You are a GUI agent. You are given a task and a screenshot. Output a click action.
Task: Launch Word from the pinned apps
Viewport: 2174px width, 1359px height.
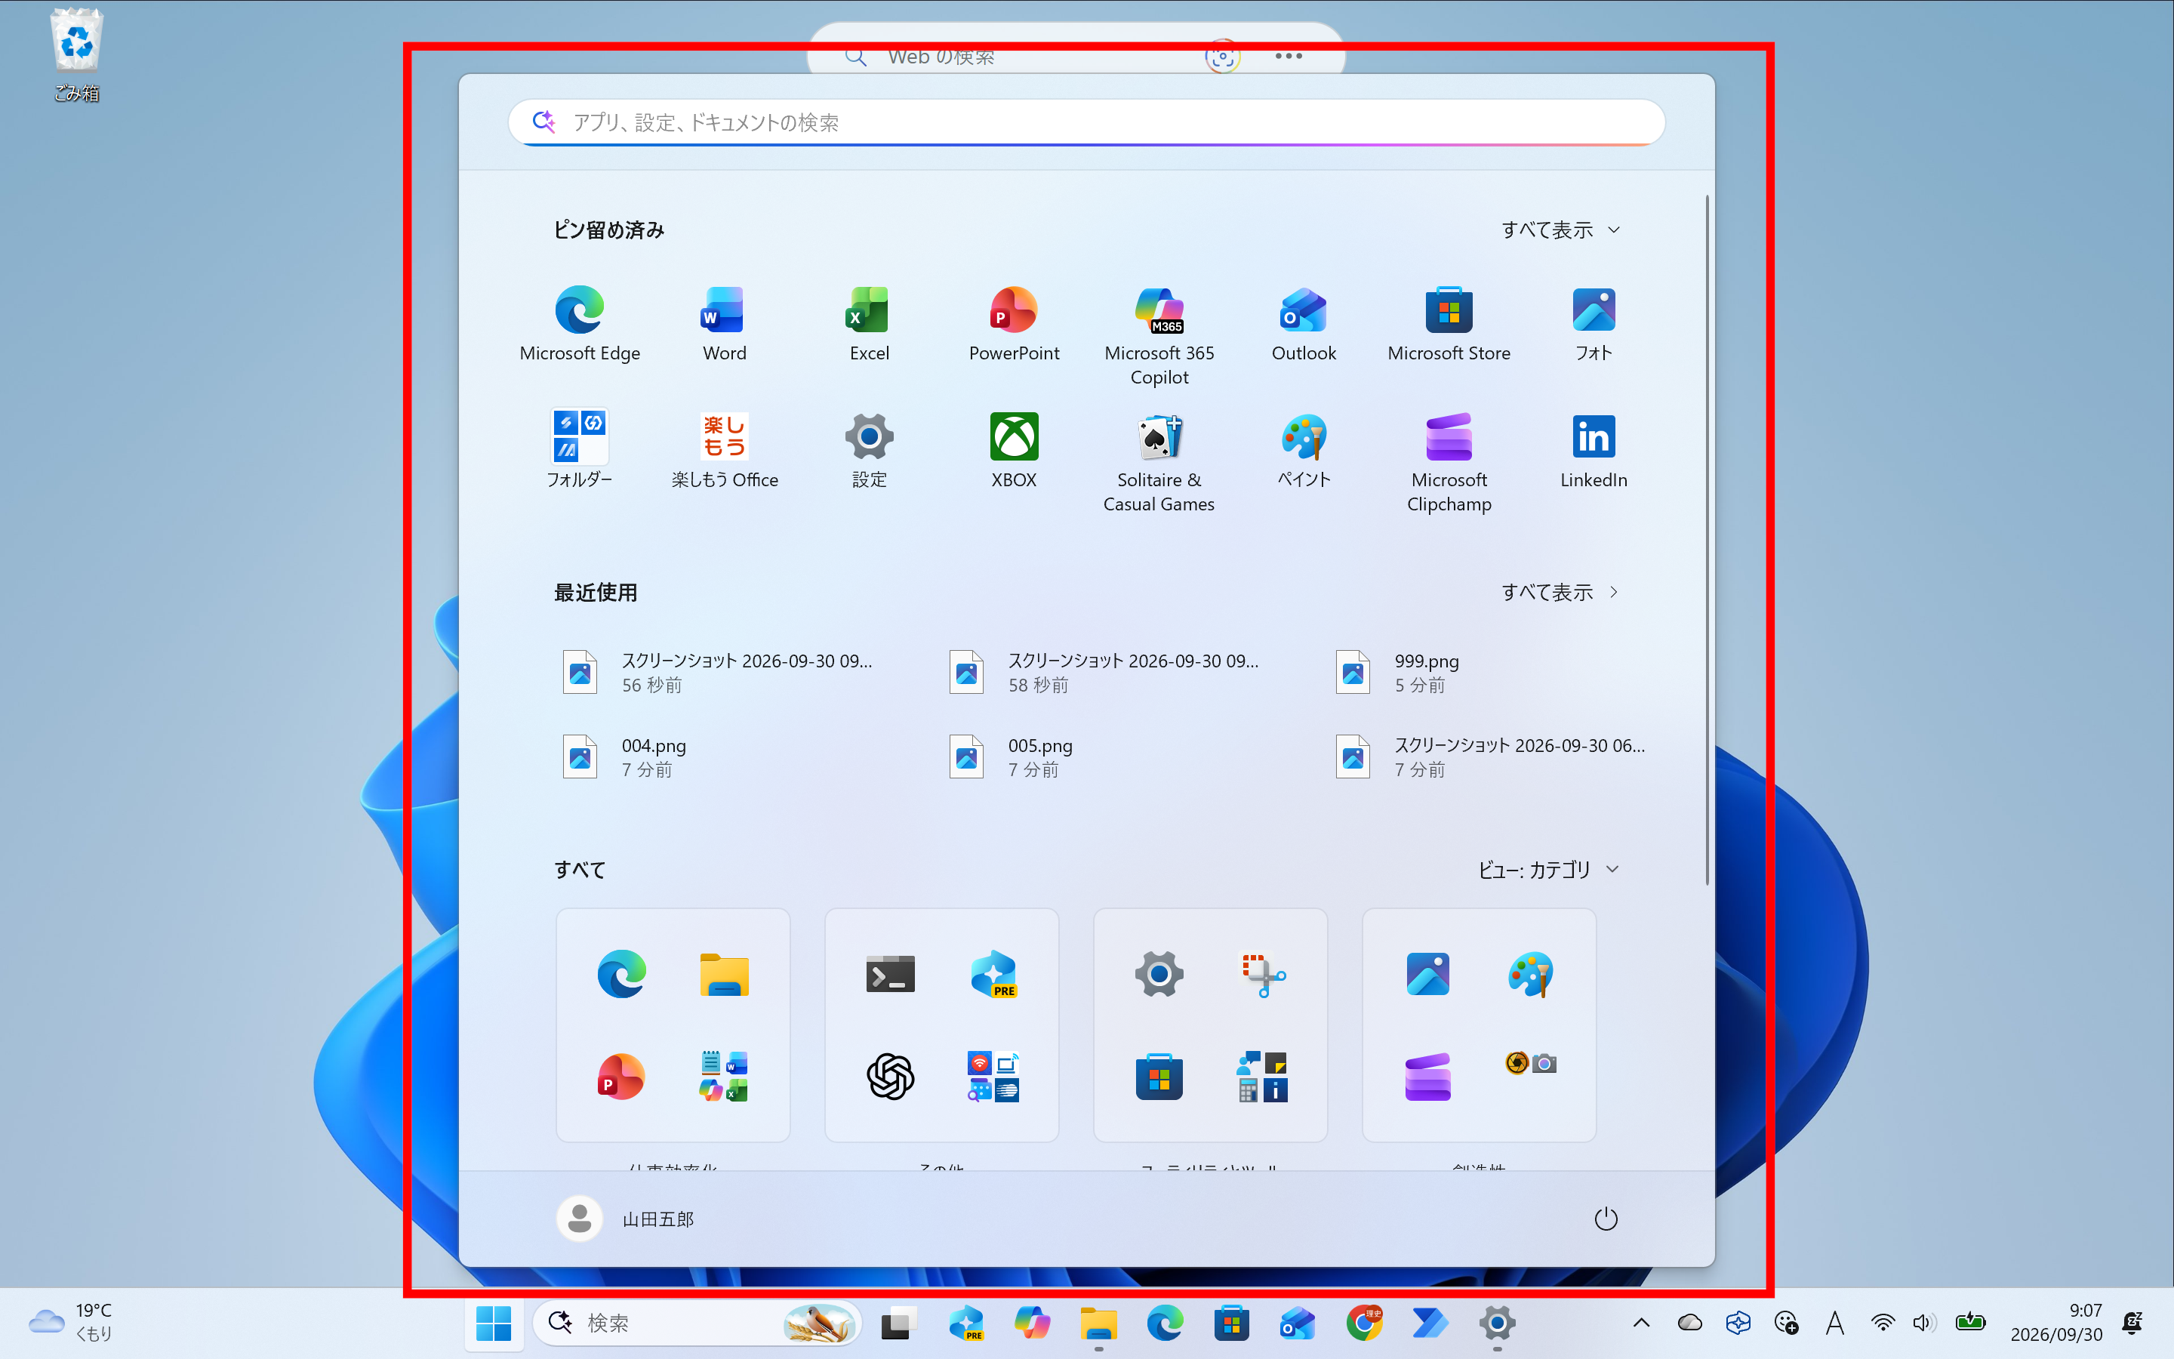coord(724,325)
